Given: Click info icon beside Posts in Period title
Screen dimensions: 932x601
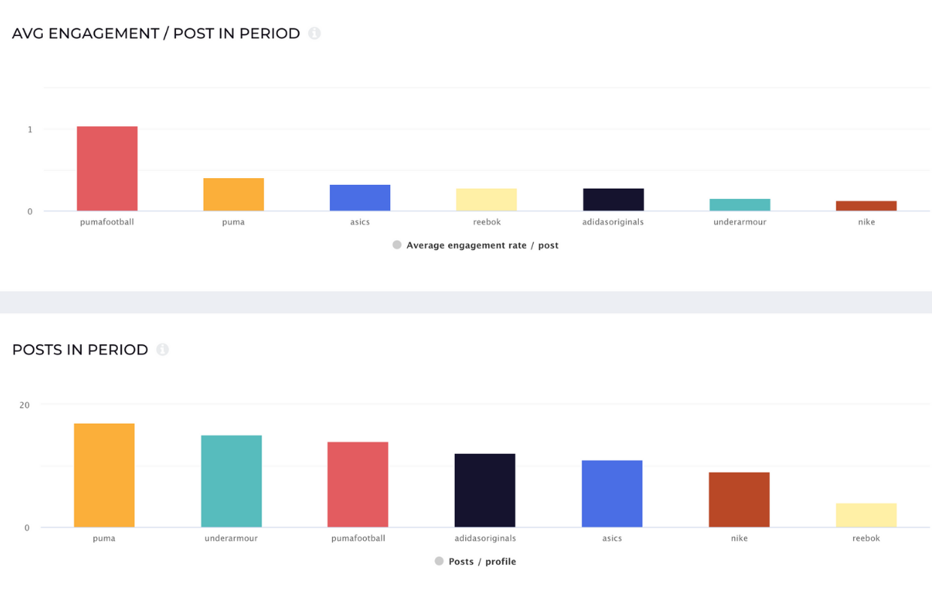Looking at the screenshot, I should click(x=162, y=349).
